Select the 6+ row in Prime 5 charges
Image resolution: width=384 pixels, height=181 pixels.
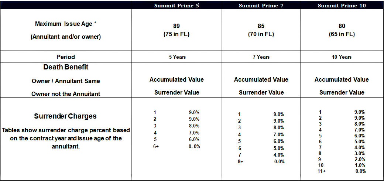176,147
